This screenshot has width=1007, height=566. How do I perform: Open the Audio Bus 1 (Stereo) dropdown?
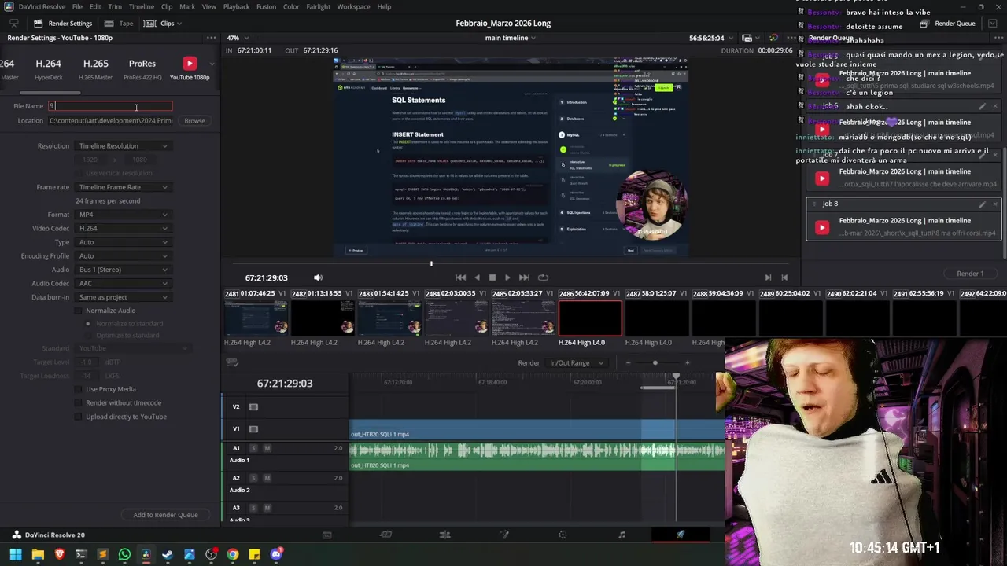[x=123, y=270]
